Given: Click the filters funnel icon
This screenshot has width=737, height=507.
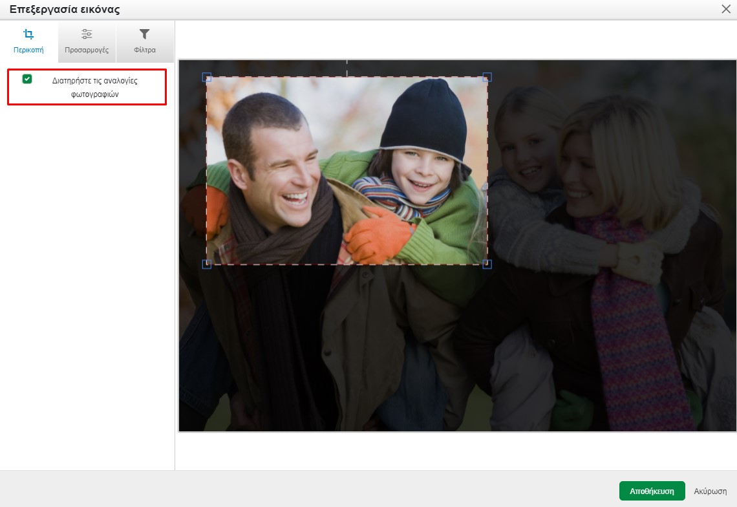Looking at the screenshot, I should 145,34.
